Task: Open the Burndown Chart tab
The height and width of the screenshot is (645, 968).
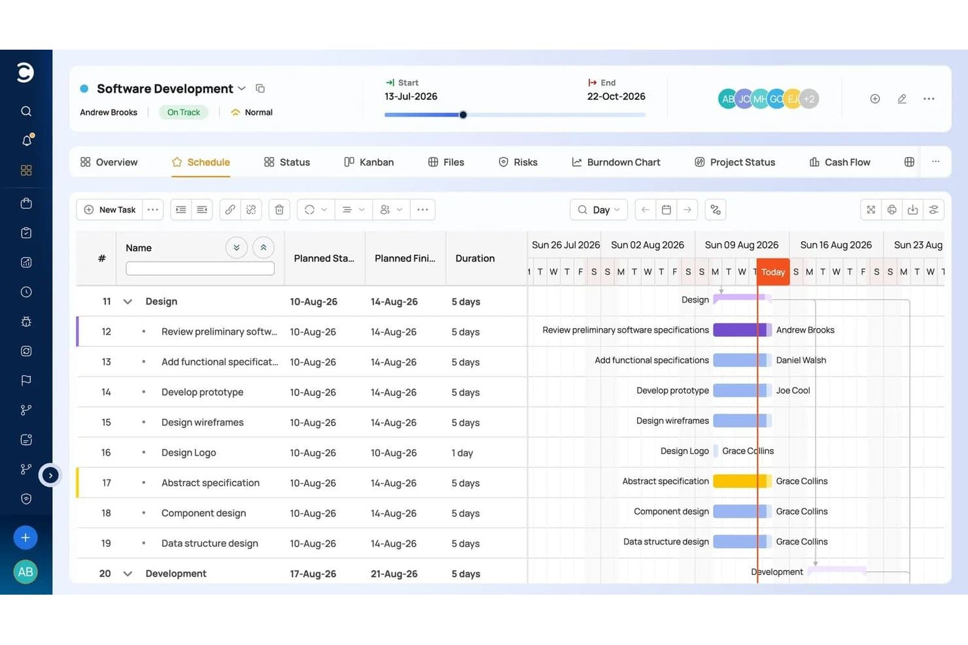Action: (x=615, y=162)
